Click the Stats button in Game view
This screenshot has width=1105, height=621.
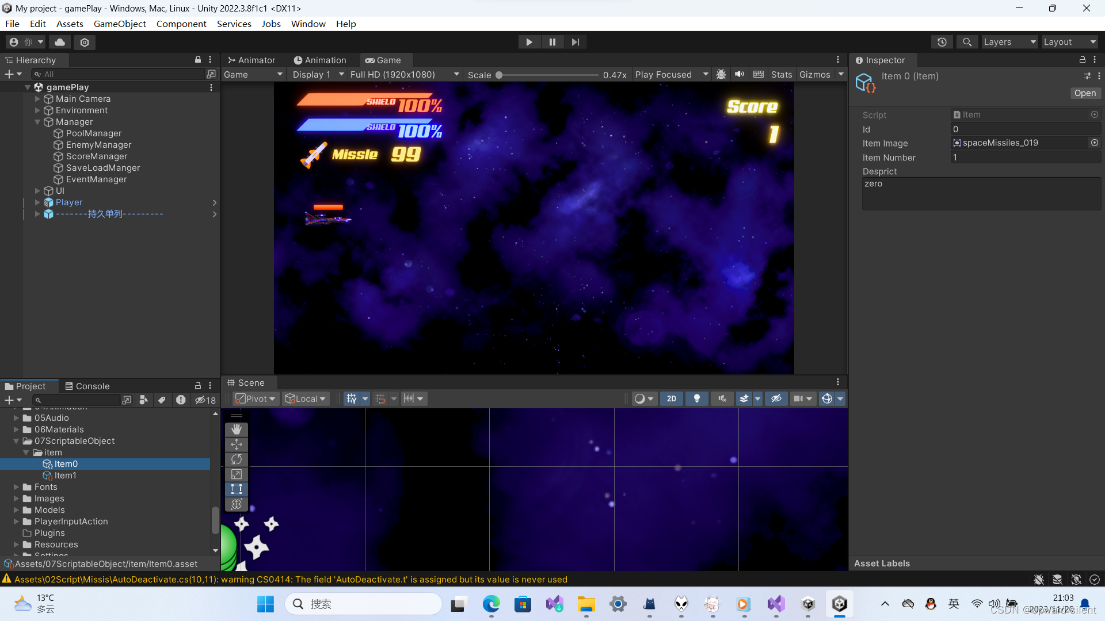pyautogui.click(x=781, y=74)
